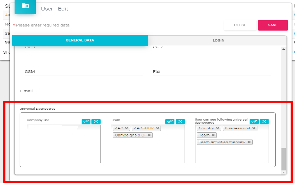Image resolution: width=295 pixels, height=183 pixels.
Task: Click the form's vertical scrollbar thumb
Action: tap(284, 159)
